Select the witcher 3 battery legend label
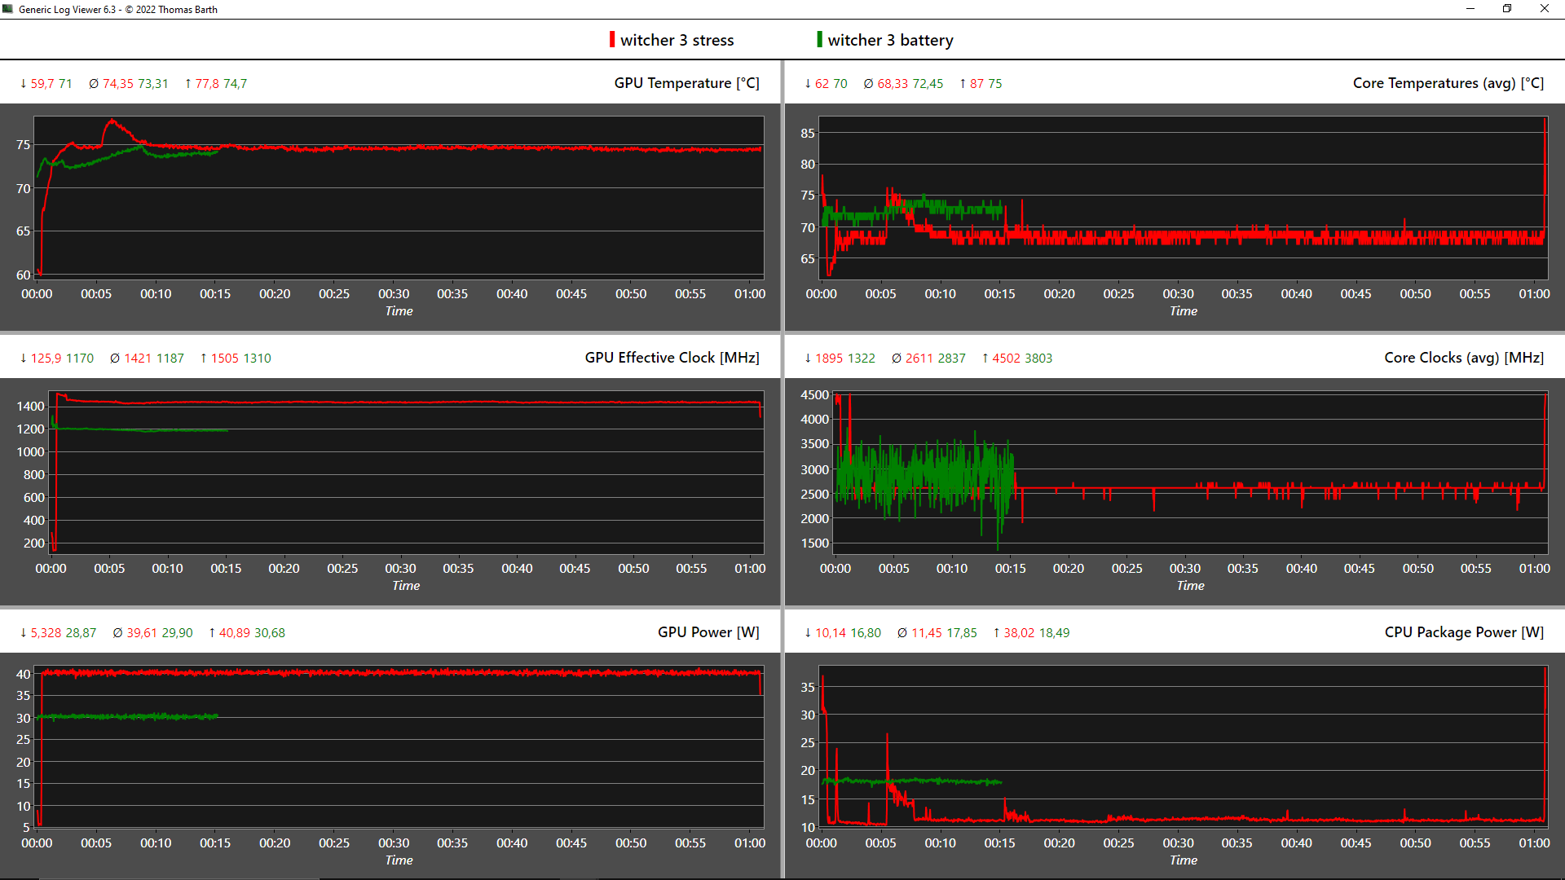 (890, 40)
